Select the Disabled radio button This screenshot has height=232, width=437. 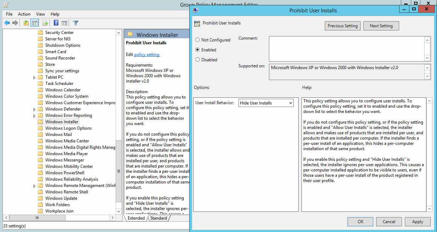197,60
